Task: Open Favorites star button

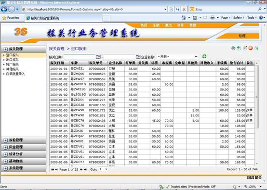Action: point(11,18)
